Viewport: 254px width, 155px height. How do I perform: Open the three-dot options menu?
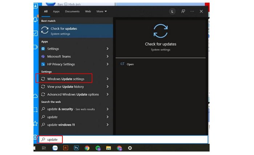click(x=192, y=11)
